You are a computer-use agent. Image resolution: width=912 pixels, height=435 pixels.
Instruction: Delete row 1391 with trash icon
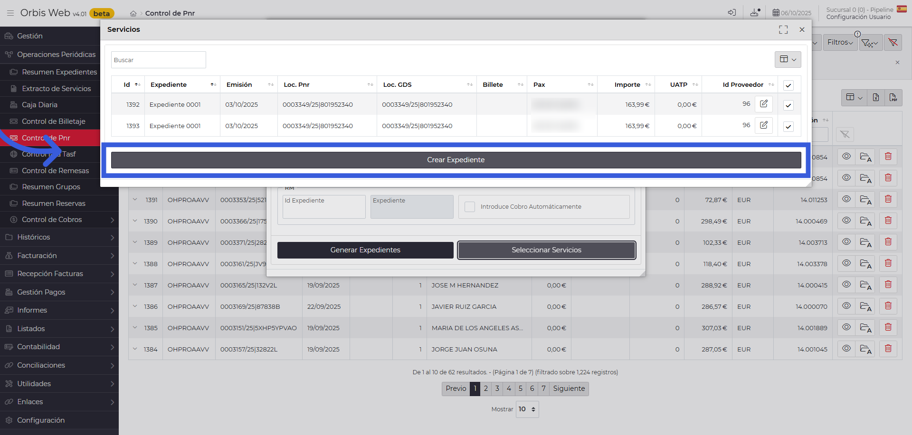pos(888,199)
